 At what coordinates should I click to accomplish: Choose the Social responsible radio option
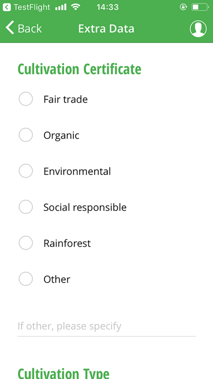[x=26, y=207]
